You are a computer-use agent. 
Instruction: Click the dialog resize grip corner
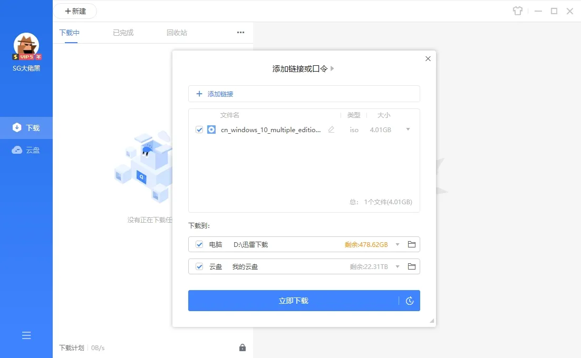432,321
